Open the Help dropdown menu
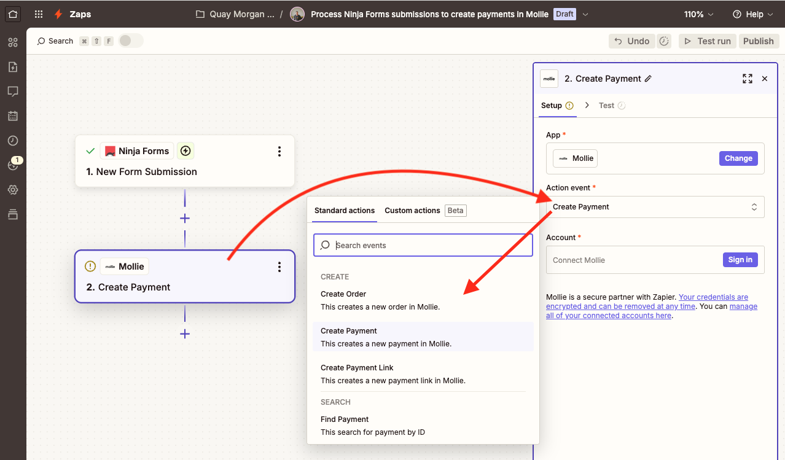 pyautogui.click(x=753, y=14)
